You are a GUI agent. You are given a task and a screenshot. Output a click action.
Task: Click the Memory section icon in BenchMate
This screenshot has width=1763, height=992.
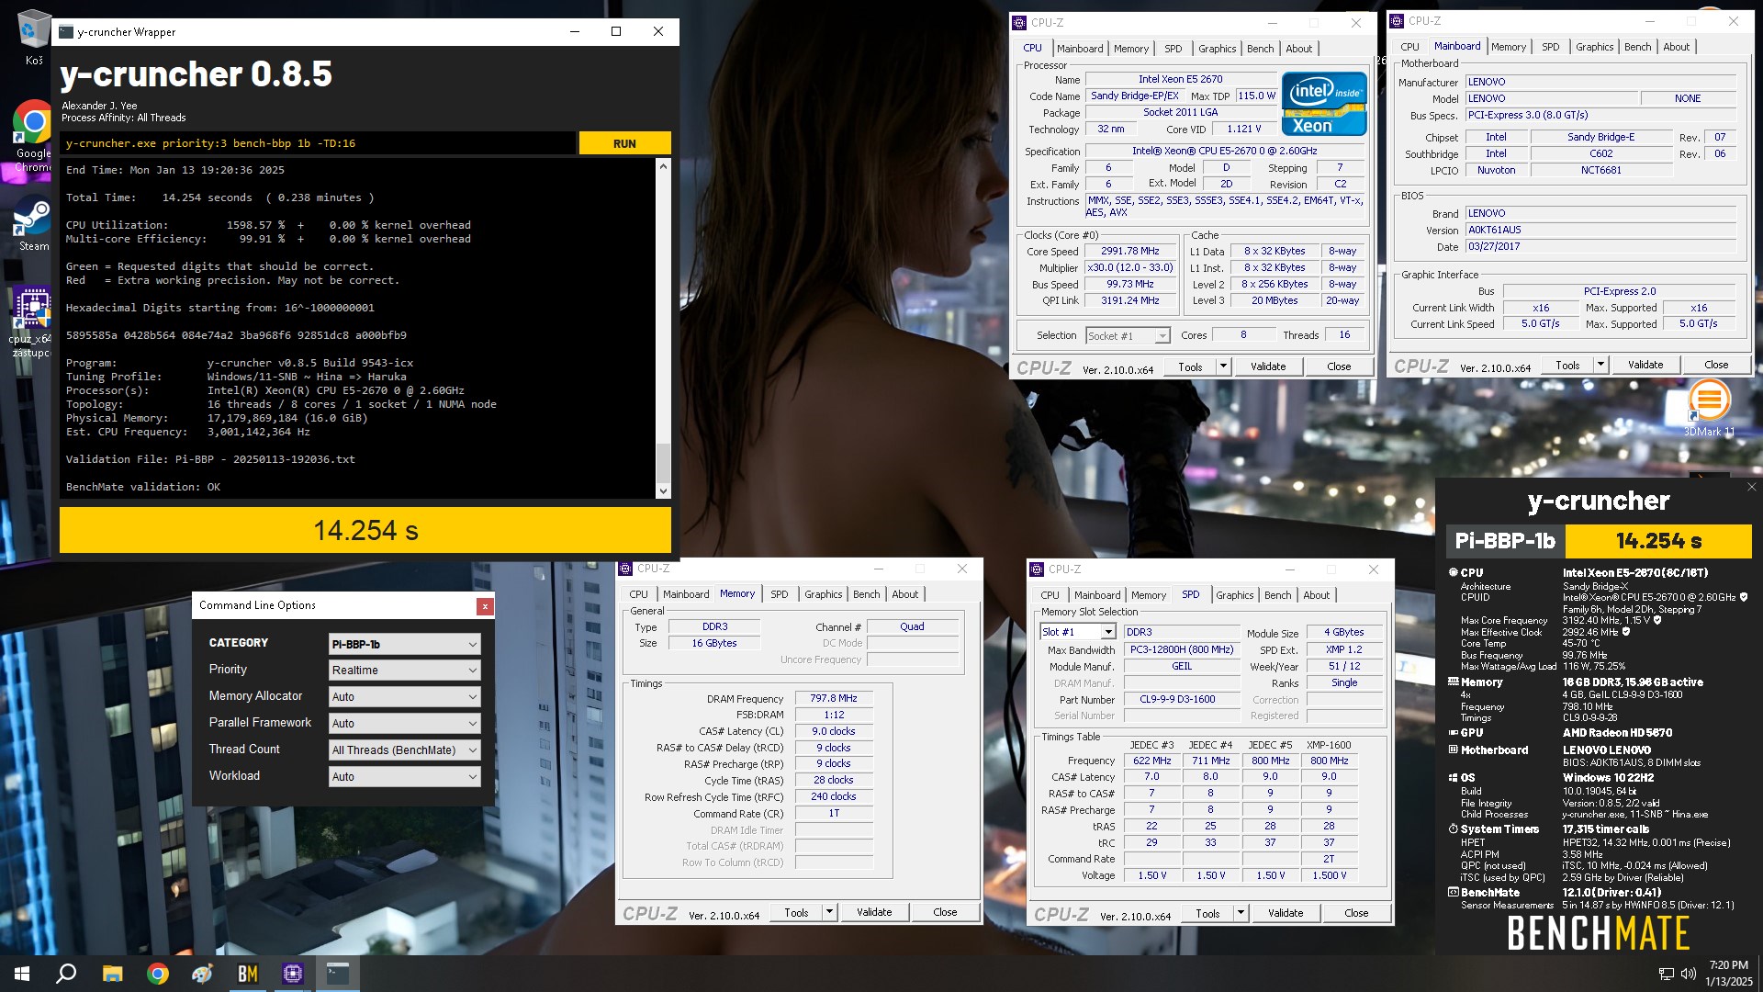(1454, 682)
